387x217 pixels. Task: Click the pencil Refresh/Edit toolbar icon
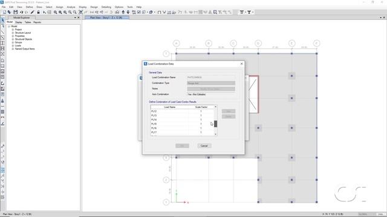coord(33,12)
